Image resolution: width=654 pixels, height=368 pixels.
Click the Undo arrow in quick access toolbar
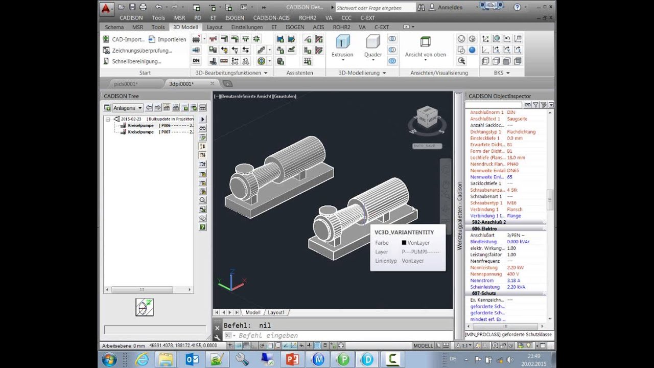tap(158, 7)
